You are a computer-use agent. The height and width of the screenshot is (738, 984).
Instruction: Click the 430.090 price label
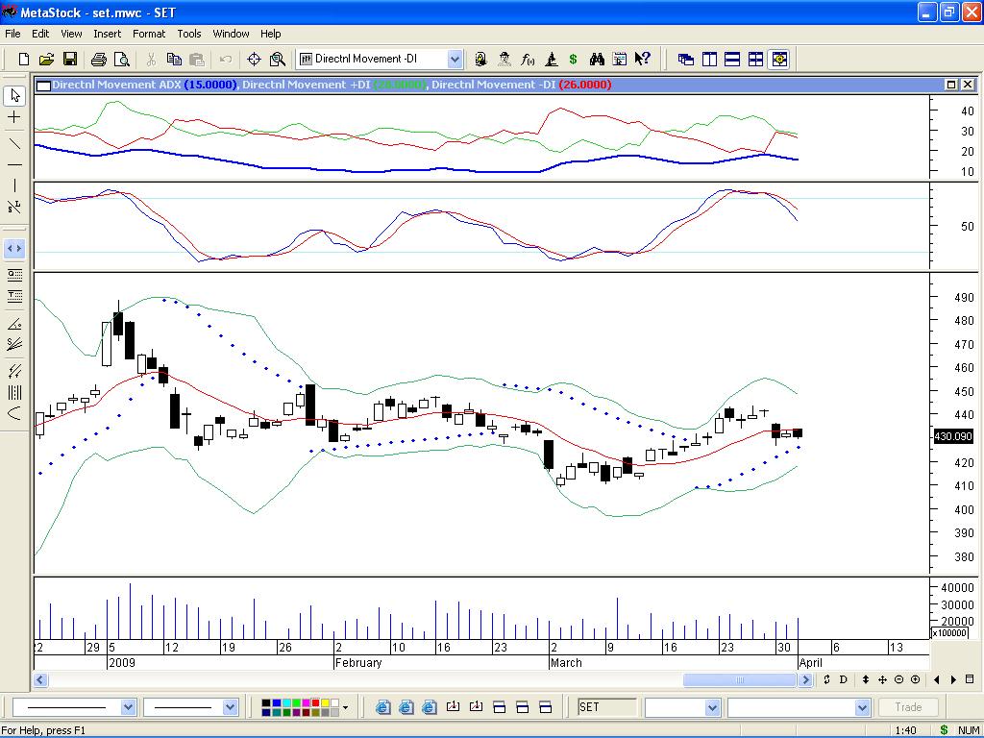click(x=953, y=436)
